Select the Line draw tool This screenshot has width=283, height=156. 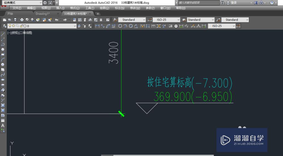pos(3,34)
